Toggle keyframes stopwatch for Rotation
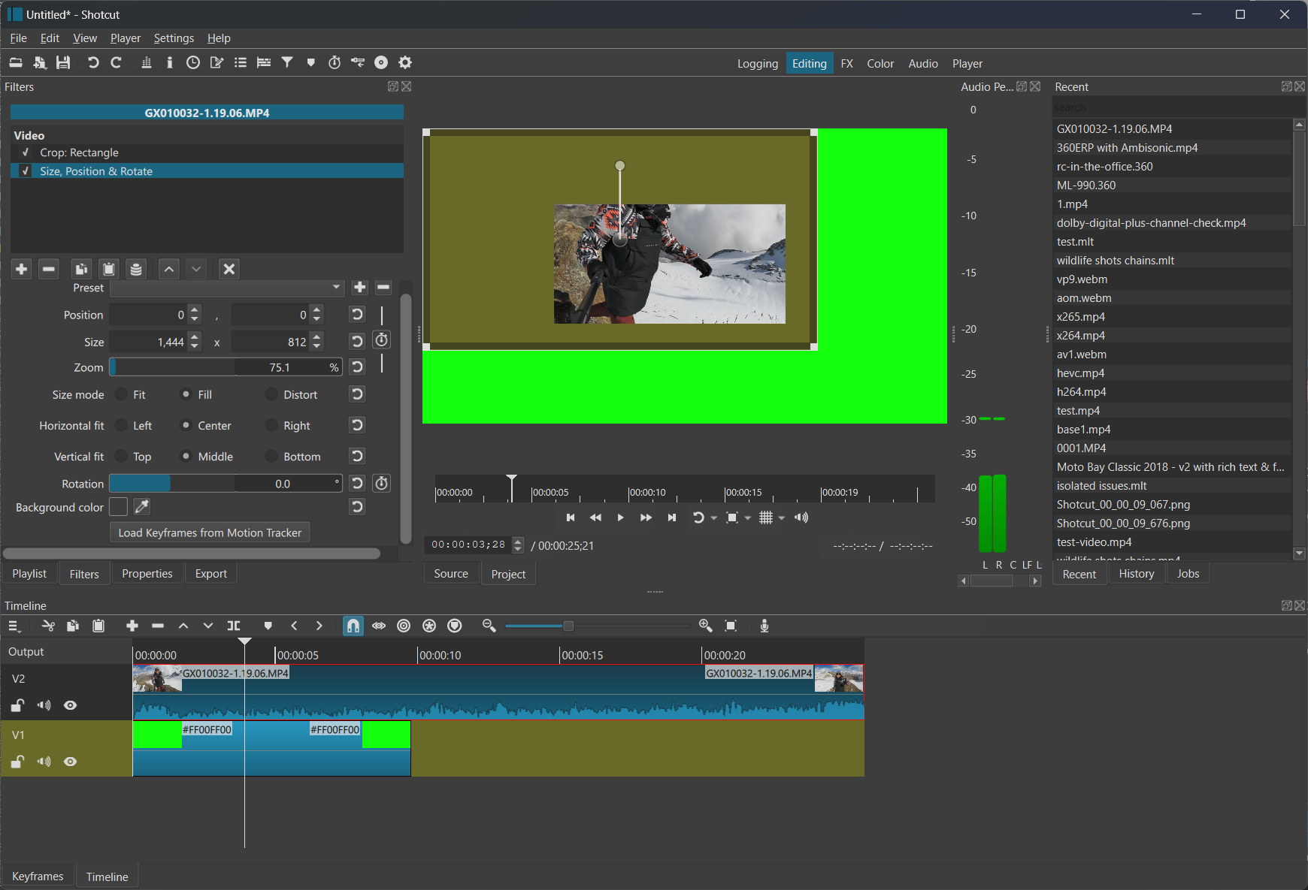1308x890 pixels. point(382,484)
